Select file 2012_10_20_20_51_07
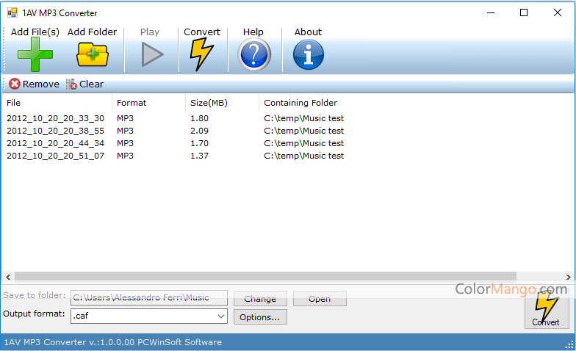The image size is (576, 351). point(56,156)
